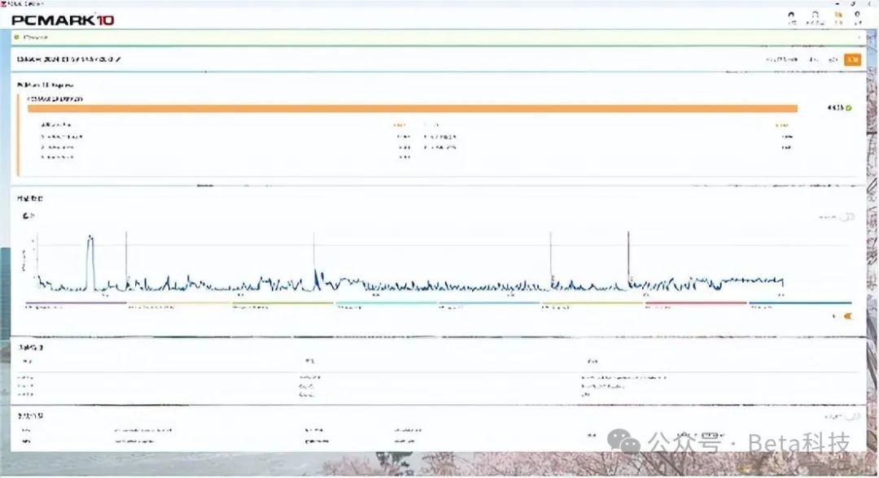
Task: Toggle the switch in system information header
Action: [853, 416]
